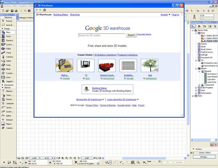The image size is (218, 168).
Task: Select the Oggetto object tool
Action: tap(8, 81)
